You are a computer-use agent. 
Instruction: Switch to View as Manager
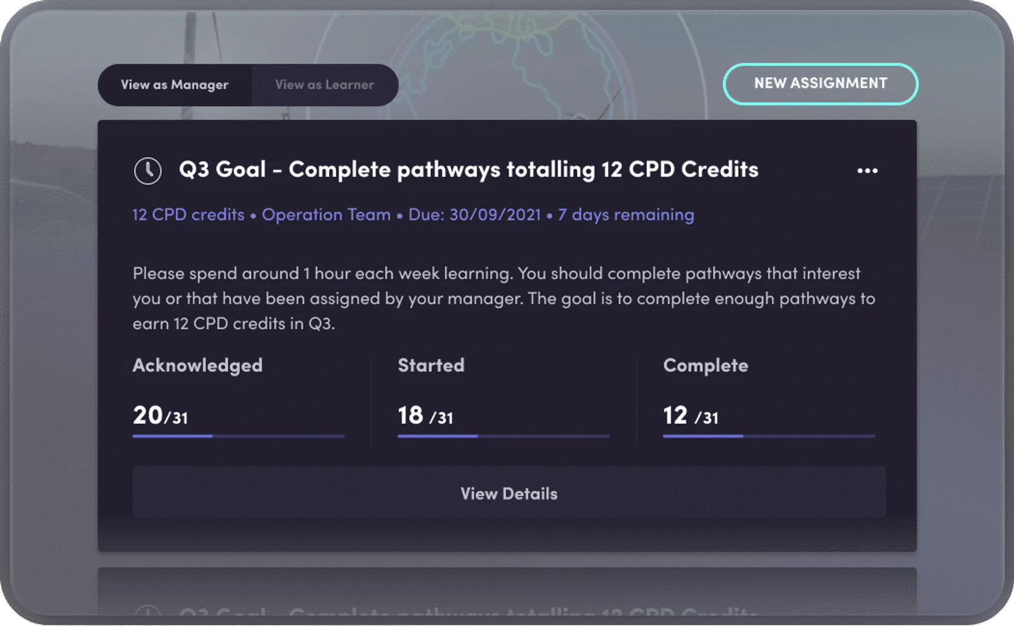click(175, 85)
